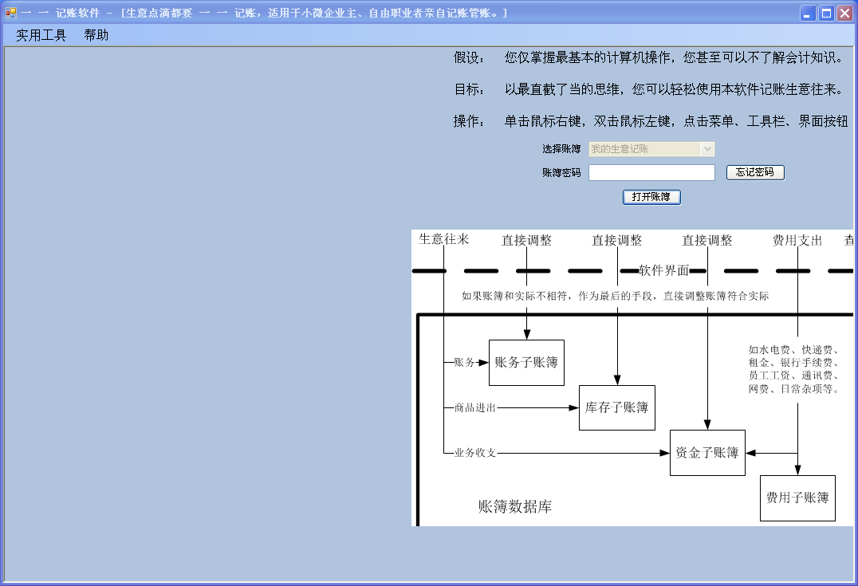
Task: Click the 库存子账簿 box in the diagram
Action: coord(617,407)
